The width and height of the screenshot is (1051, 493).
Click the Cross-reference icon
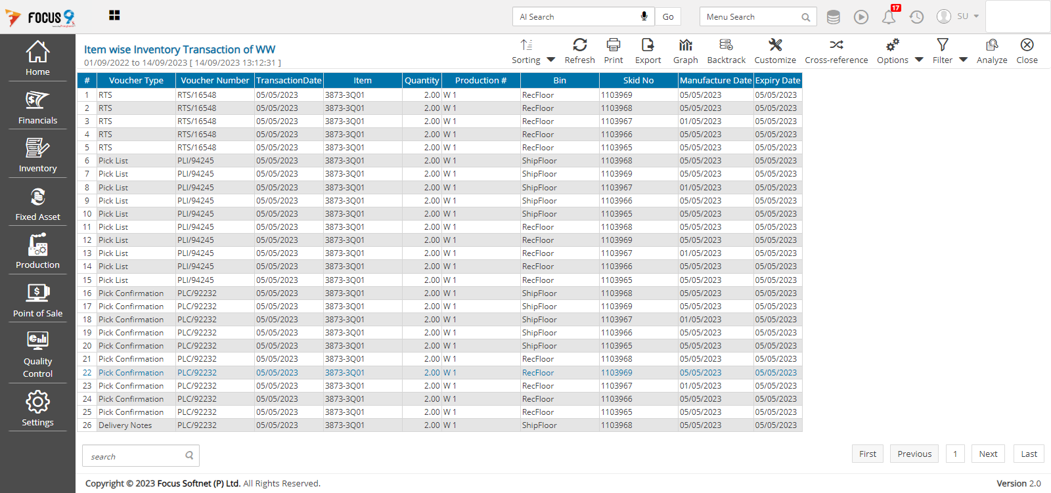pos(836,45)
